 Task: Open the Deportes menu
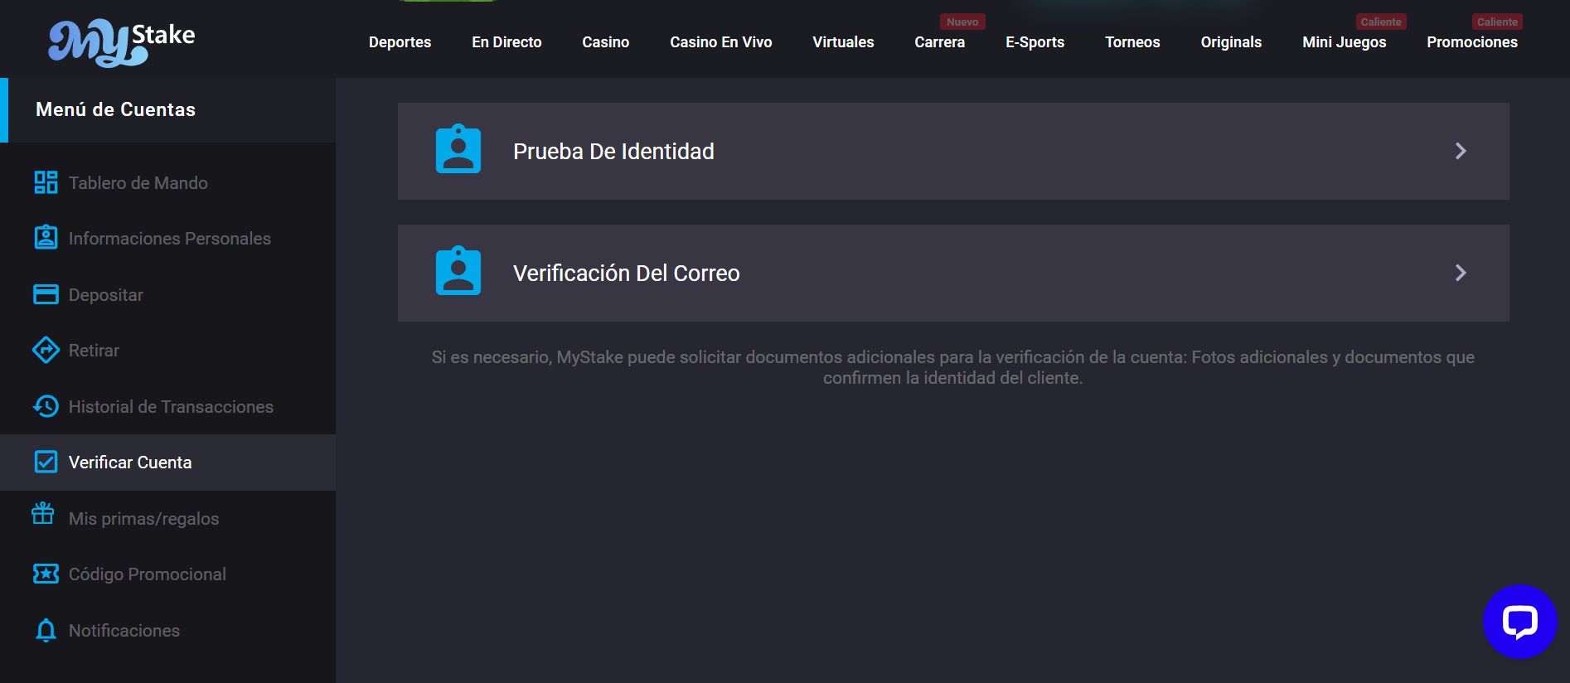click(400, 42)
